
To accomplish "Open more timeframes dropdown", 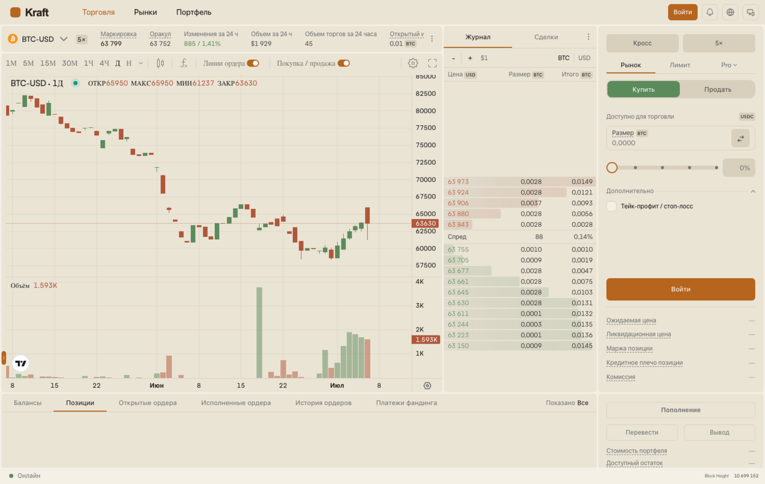I will coord(141,63).
